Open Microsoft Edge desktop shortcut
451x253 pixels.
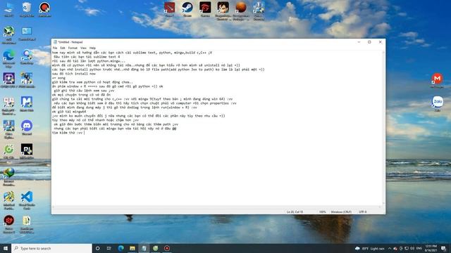click(9, 58)
